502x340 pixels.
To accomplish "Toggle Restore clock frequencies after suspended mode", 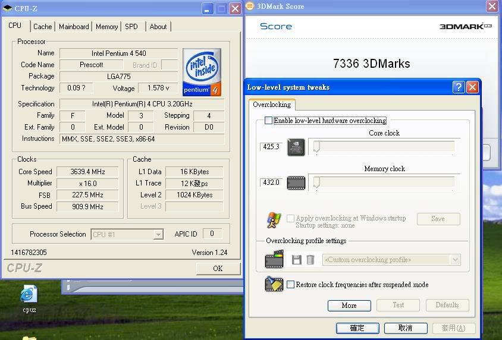I will tap(290, 284).
